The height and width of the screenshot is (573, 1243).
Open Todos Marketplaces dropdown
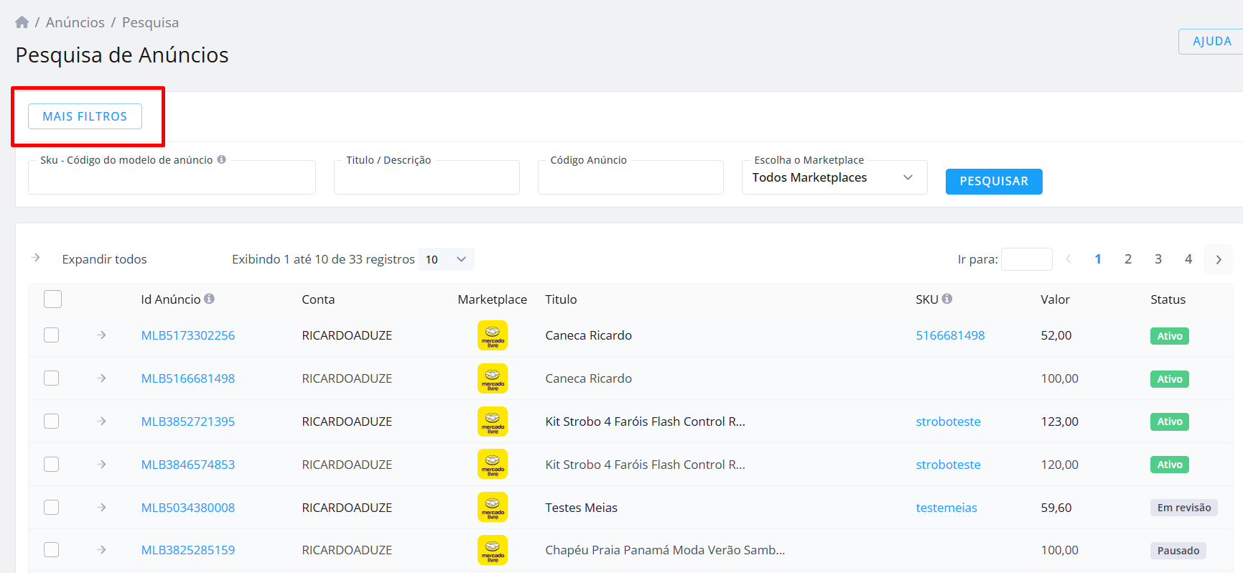tap(834, 177)
